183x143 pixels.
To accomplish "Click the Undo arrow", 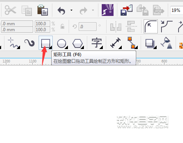I will click(61, 10).
